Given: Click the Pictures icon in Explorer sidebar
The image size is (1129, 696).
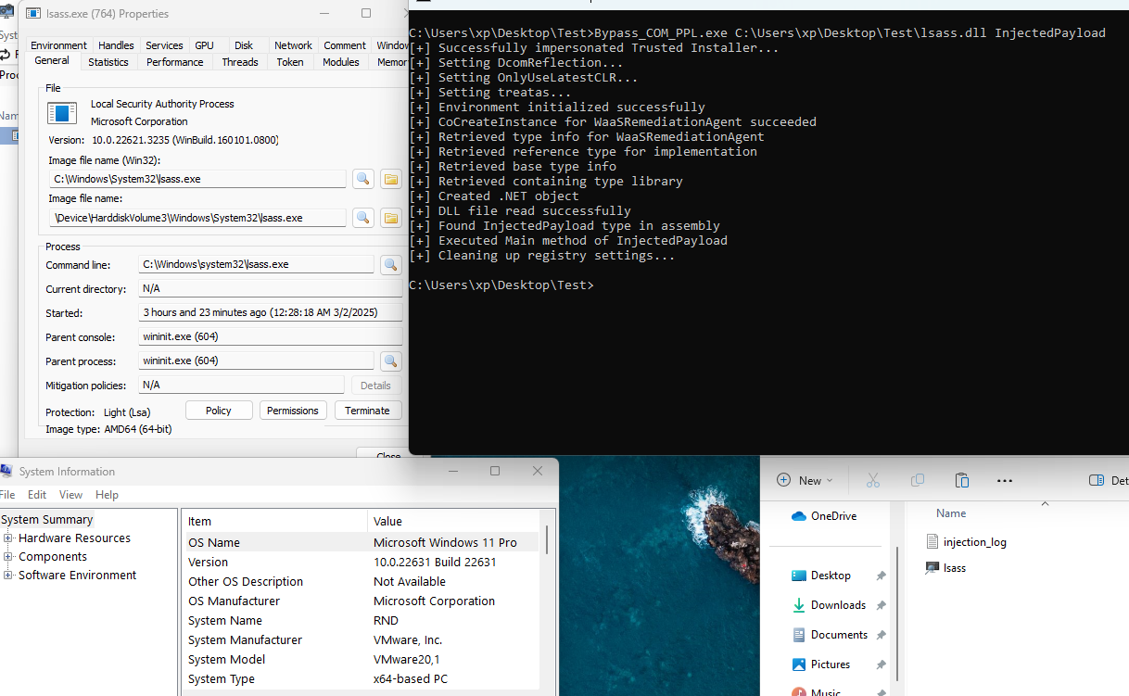Looking at the screenshot, I should [x=799, y=664].
